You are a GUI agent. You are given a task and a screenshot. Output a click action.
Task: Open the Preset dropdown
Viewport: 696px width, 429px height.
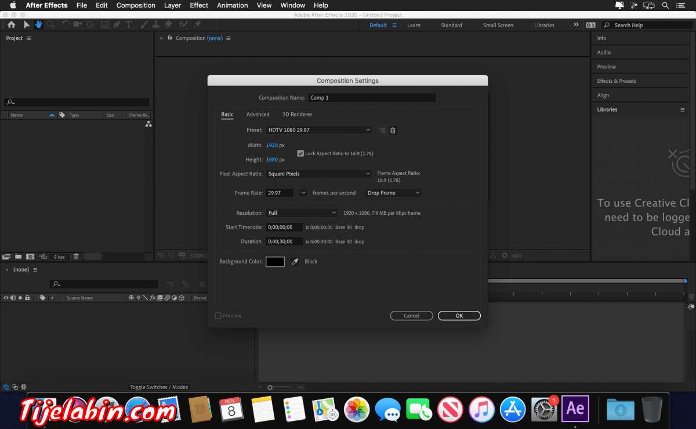pos(318,130)
